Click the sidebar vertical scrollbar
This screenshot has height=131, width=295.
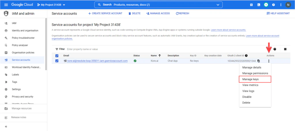pyautogui.click(x=46, y=44)
